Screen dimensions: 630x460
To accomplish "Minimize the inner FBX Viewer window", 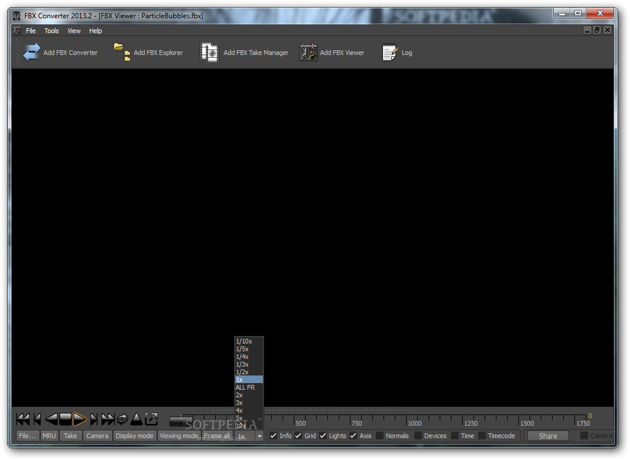I will [587, 30].
